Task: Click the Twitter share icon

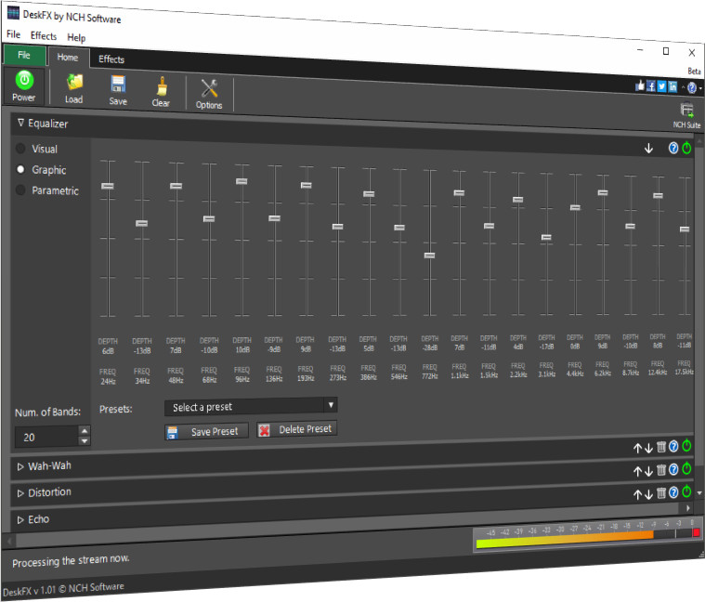Action: [x=661, y=85]
